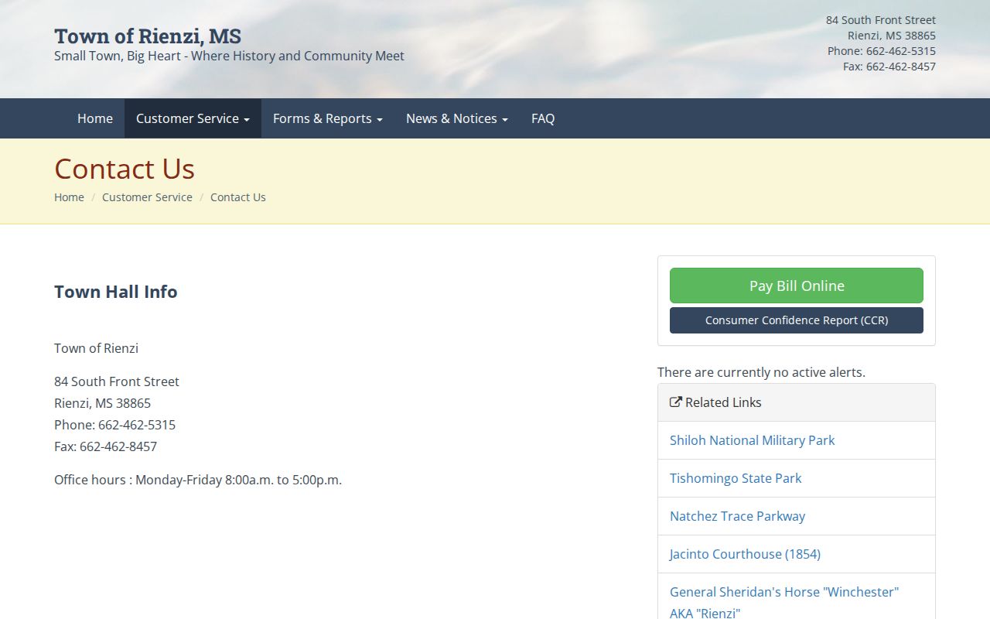This screenshot has height=619, width=990.
Task: Follow the Natchez Trace Parkway link
Action: [737, 516]
